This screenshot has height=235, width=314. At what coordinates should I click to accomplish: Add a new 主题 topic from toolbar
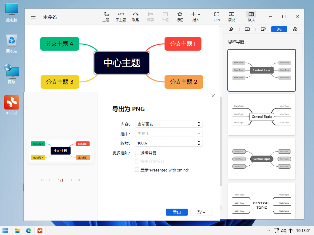[106, 17]
